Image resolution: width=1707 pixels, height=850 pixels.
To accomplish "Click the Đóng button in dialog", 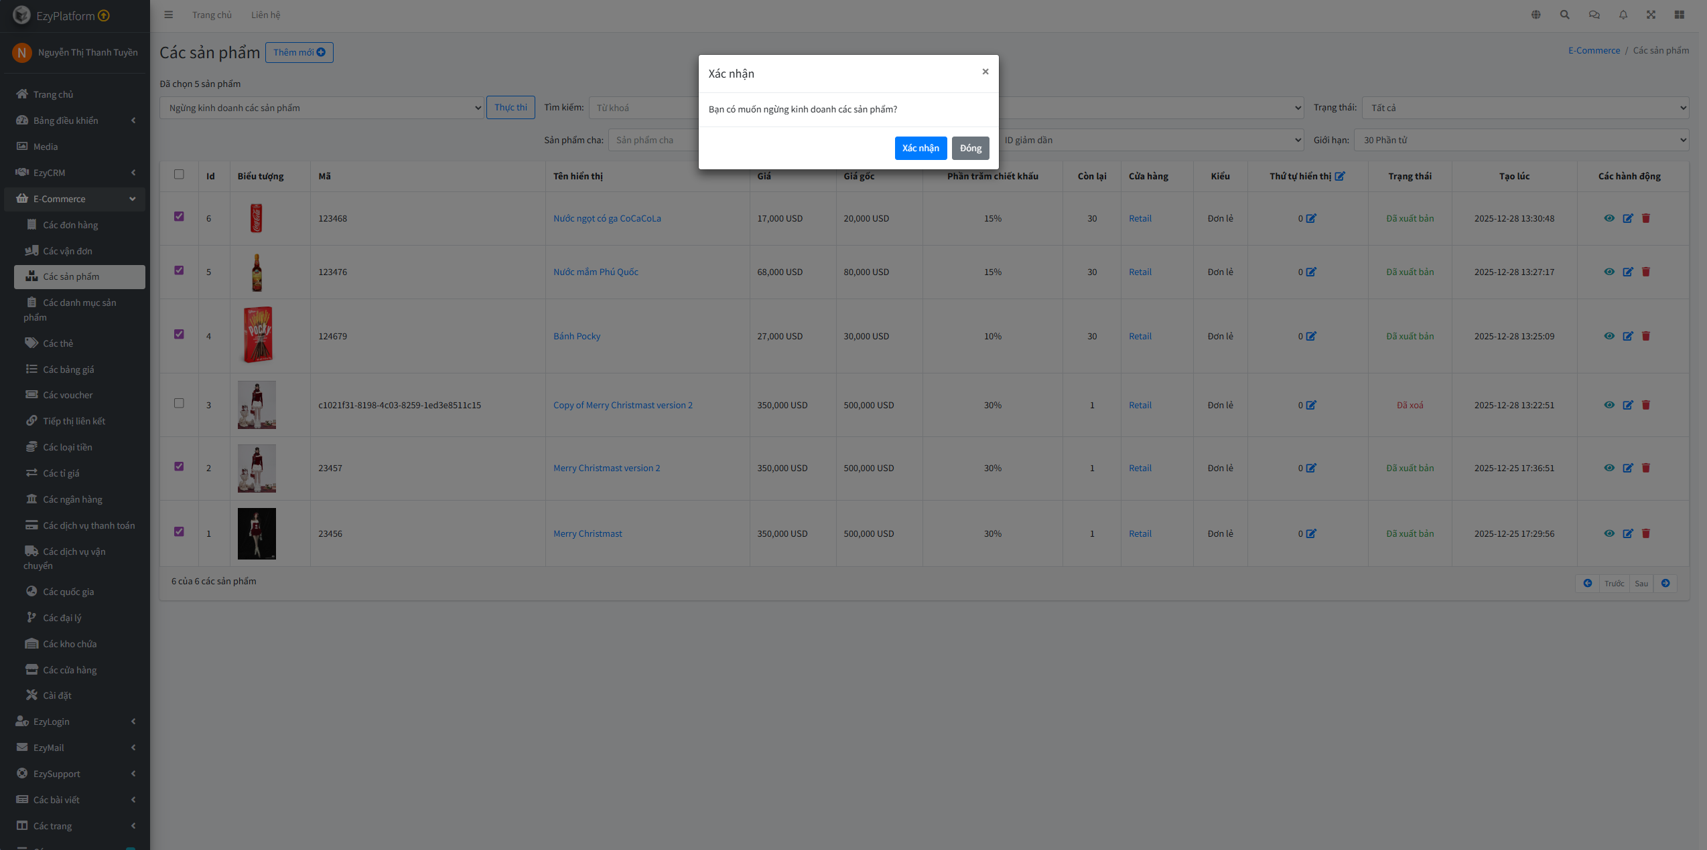I will [x=970, y=148].
